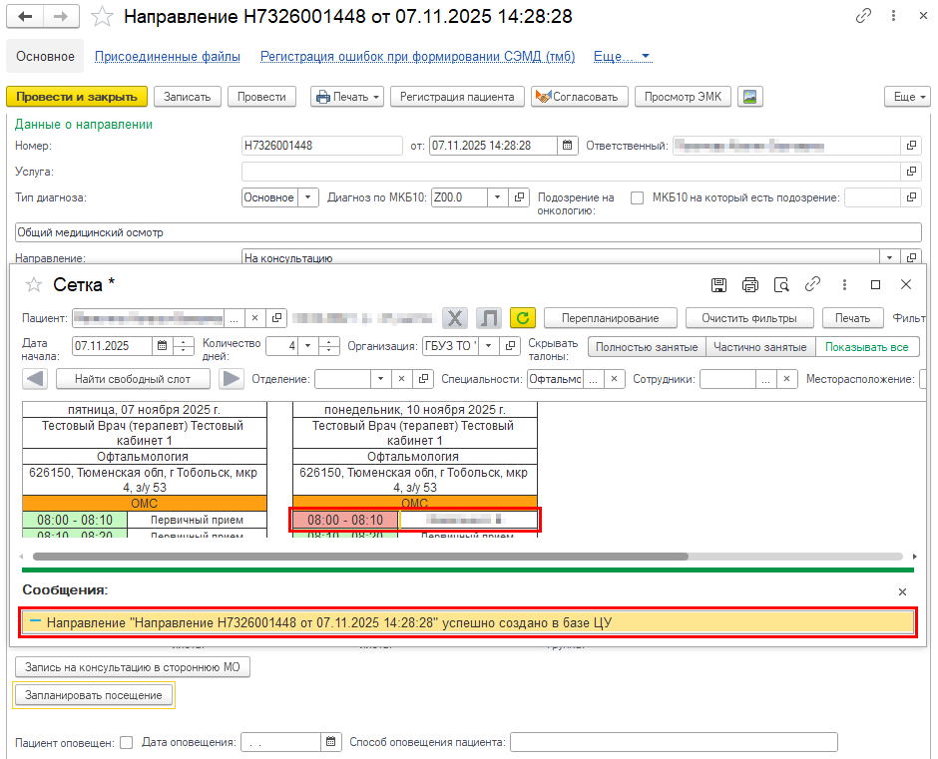Click the image icon next to Просмотр ЭМК
This screenshot has width=938, height=759.
coord(749,97)
